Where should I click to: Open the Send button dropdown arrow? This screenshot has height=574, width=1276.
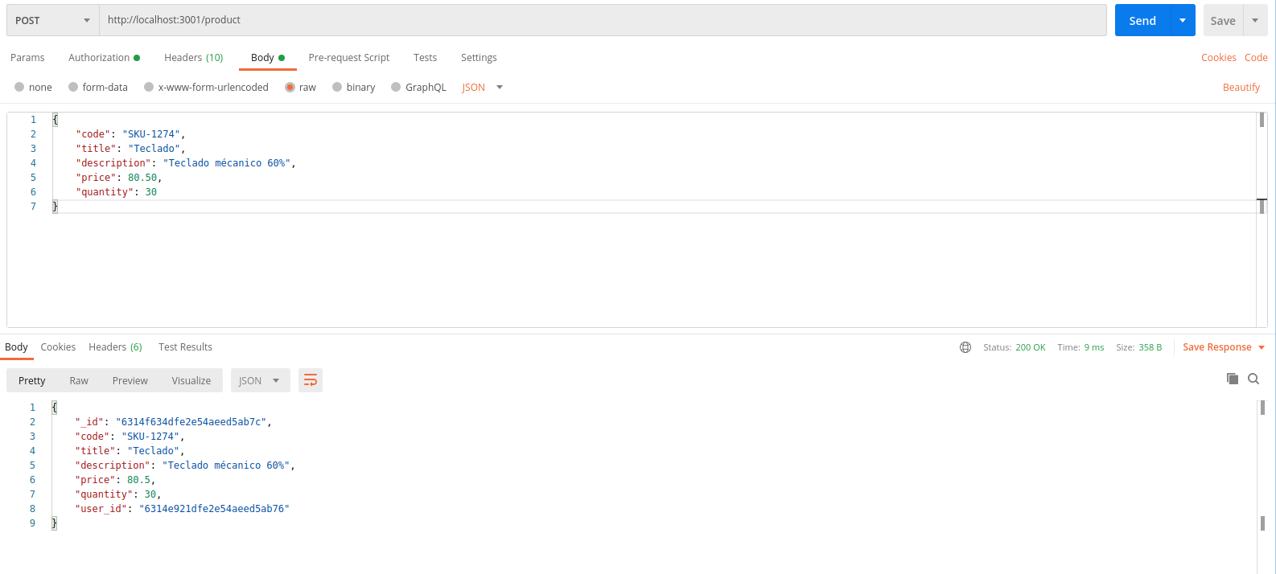click(x=1182, y=20)
